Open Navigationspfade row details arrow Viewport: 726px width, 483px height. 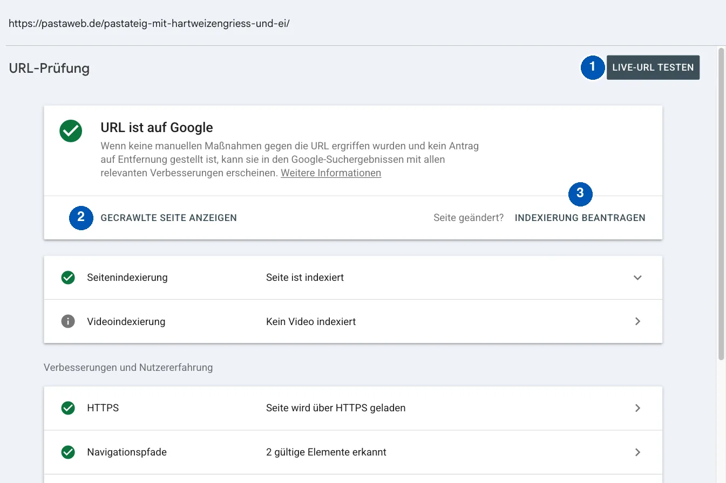[637, 452]
